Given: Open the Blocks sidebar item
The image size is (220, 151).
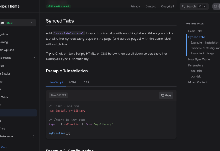Looking at the screenshot, I should tap(5, 73).
